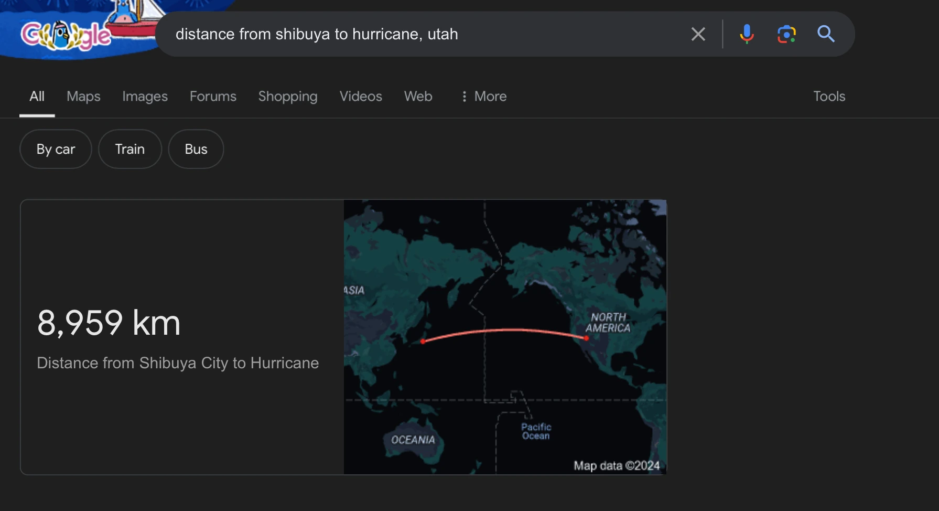Open the search Tools options

point(829,97)
